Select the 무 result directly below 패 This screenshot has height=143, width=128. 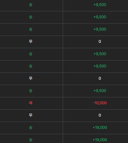click(31, 115)
